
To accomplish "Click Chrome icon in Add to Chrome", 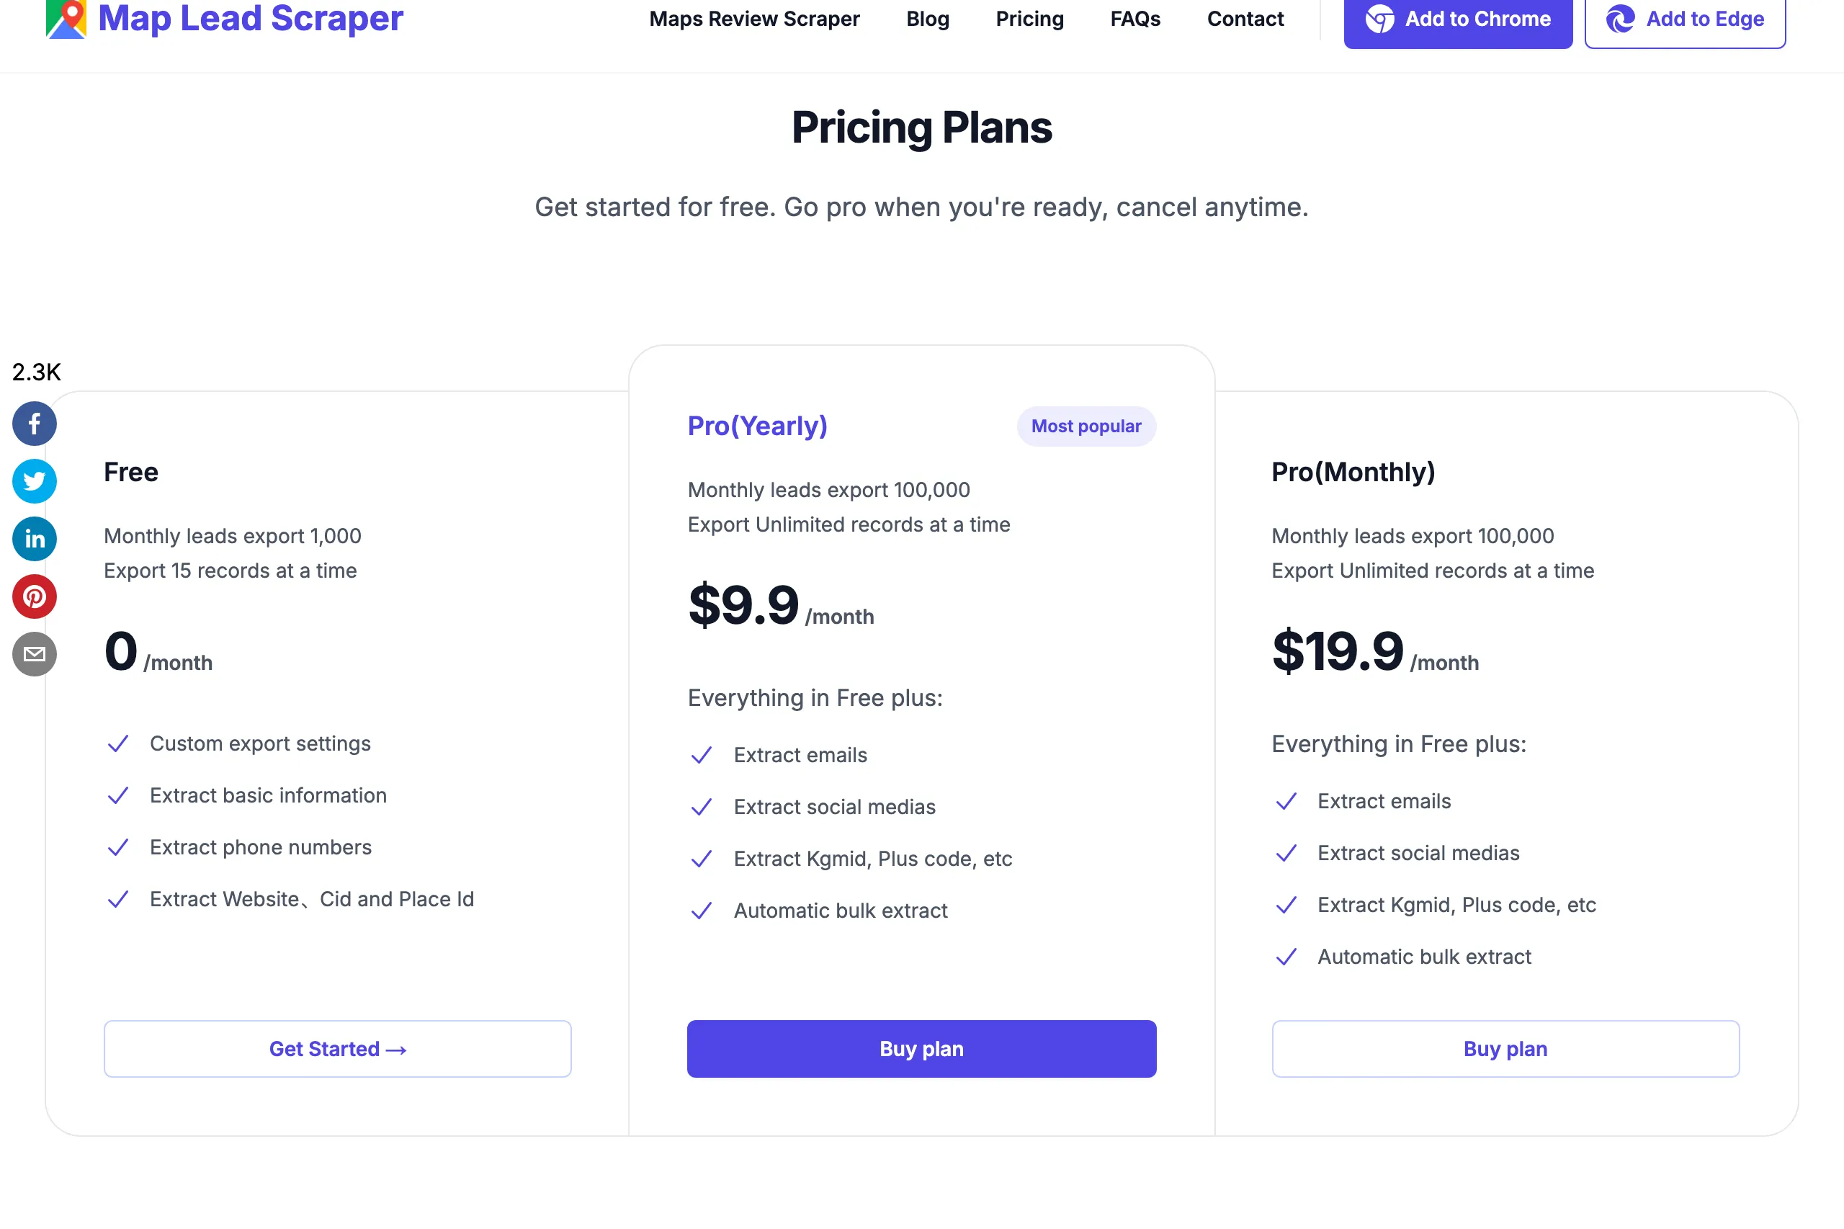I will click(x=1379, y=19).
